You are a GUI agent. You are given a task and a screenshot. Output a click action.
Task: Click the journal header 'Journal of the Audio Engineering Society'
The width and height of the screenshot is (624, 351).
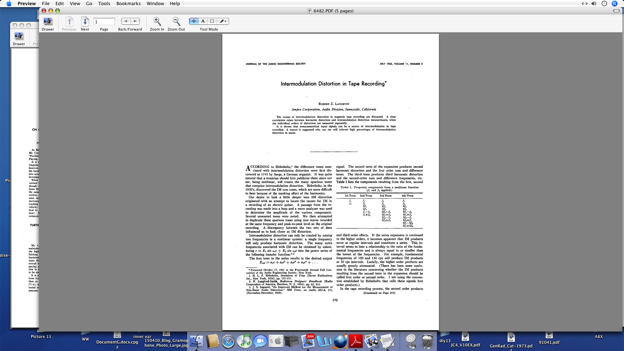tap(276, 64)
